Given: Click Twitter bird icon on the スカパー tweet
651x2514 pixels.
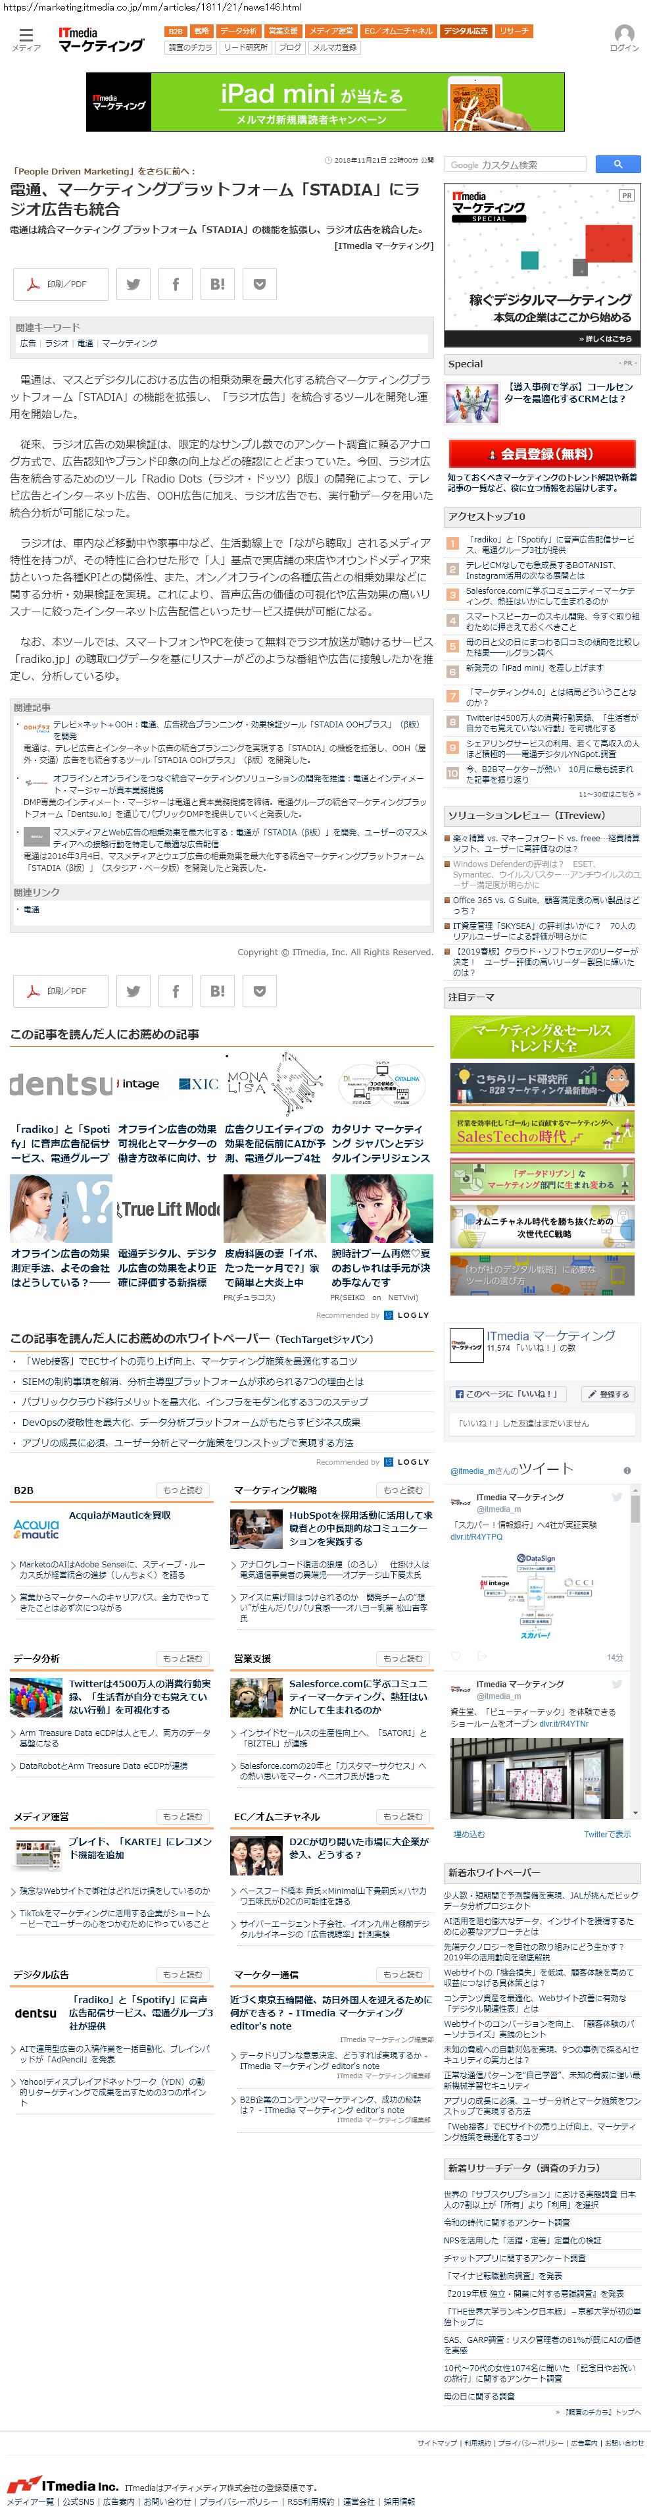Looking at the screenshot, I should coord(617,1496).
